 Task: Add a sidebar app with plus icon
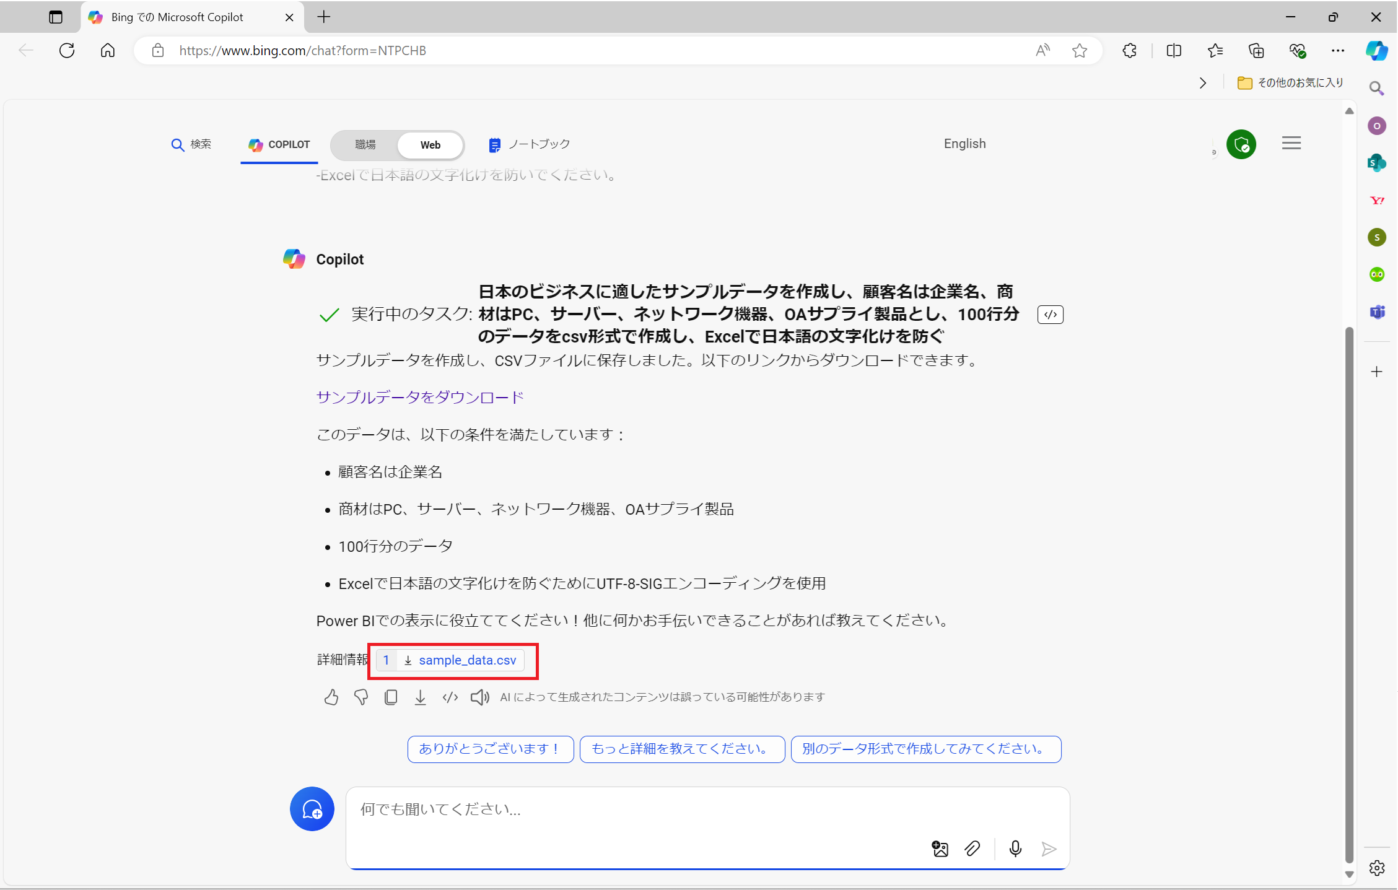(x=1377, y=372)
